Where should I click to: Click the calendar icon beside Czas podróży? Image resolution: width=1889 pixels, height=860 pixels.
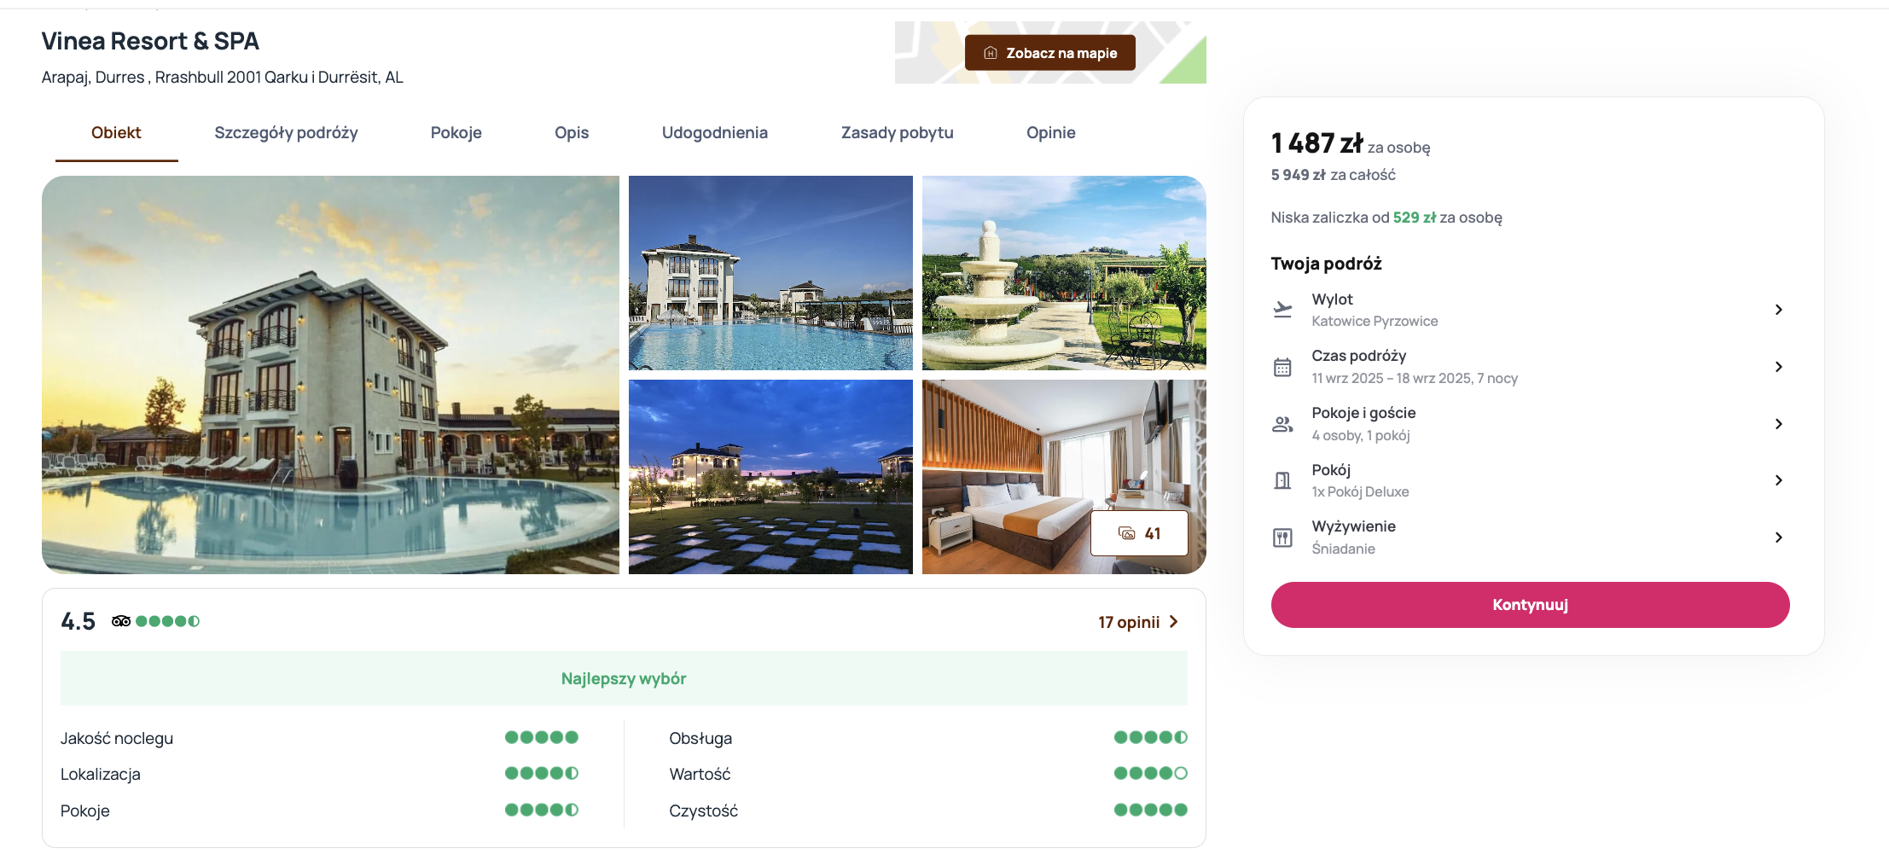pyautogui.click(x=1282, y=367)
